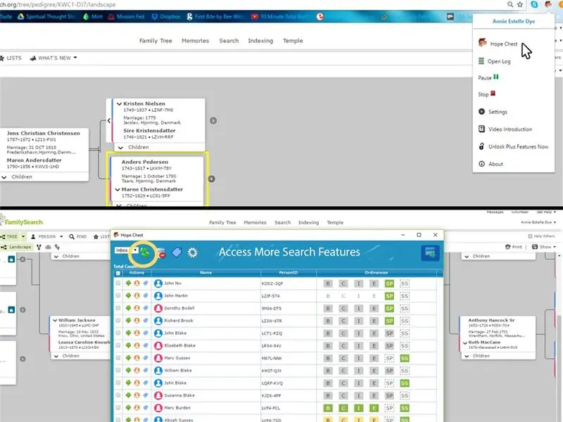This screenshot has height=422, width=563.
Task: Check the box for Susanna Blake row
Action: pyautogui.click(x=118, y=395)
